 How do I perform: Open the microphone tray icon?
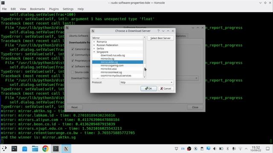point(234,149)
